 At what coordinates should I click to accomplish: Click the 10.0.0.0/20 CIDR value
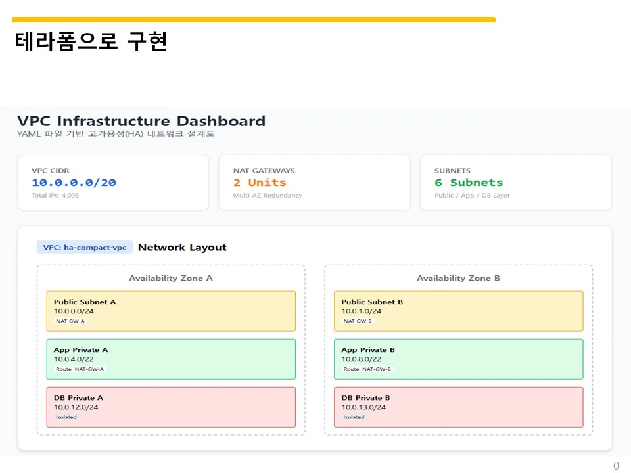[x=74, y=183]
